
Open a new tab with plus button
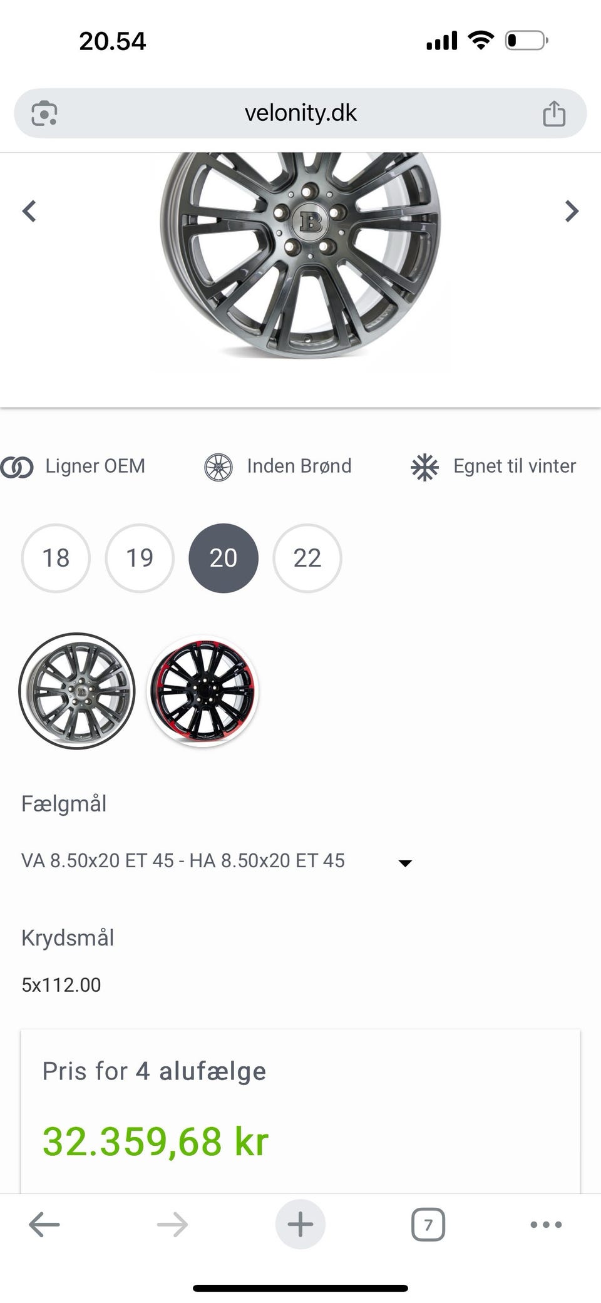tap(300, 1224)
